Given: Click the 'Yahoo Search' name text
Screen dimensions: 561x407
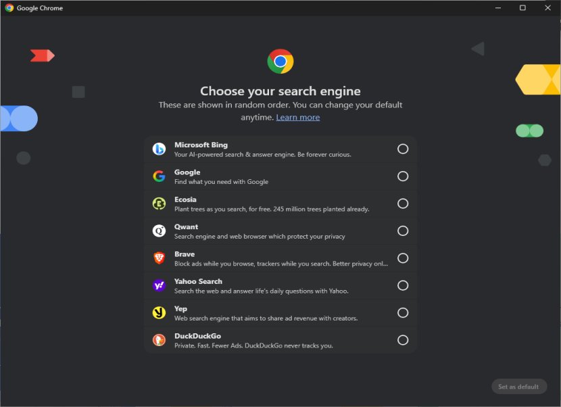Looking at the screenshot, I should click(x=198, y=281).
